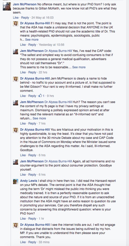Image resolution: width=129 pixels, height=246 pixels.
Task: Click Jem McPherson avatar on the CAP code reply
Action: click(x=16, y=51)
